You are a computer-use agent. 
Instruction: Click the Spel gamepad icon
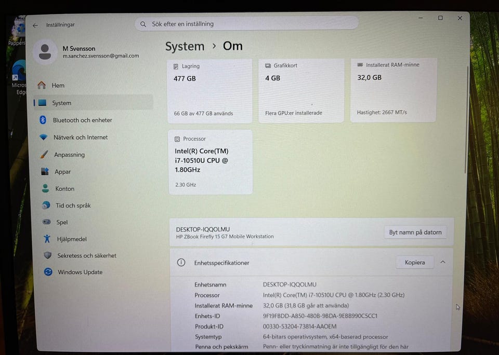click(46, 222)
